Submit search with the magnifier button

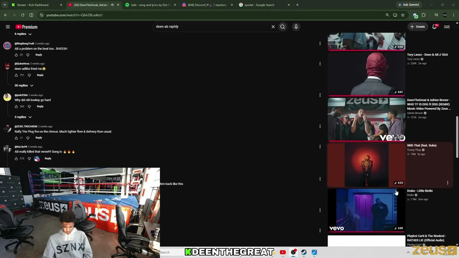pos(283,27)
